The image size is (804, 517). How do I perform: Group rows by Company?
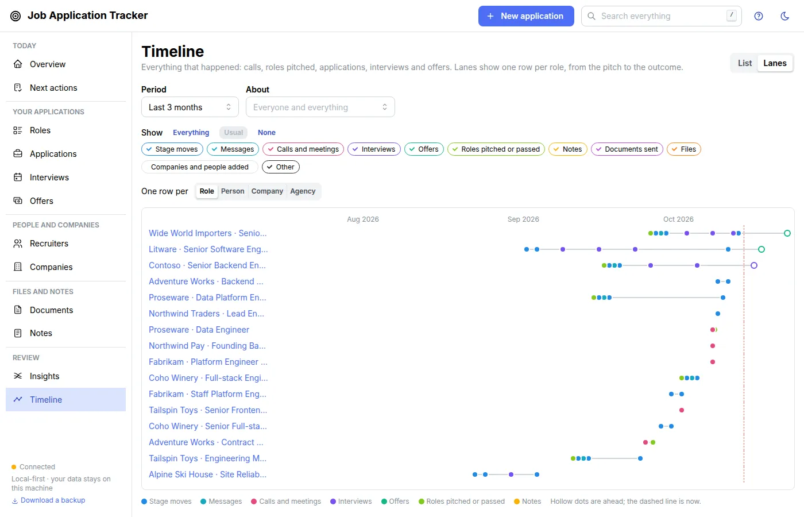[x=267, y=191]
